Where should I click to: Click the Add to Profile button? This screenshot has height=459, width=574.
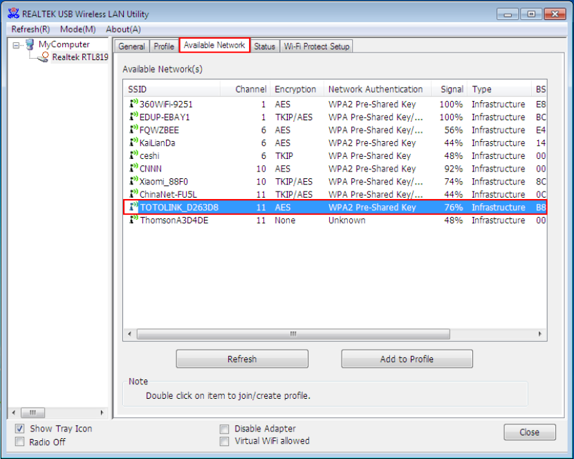pos(407,359)
